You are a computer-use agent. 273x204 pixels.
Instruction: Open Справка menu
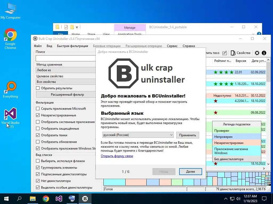tap(188, 46)
